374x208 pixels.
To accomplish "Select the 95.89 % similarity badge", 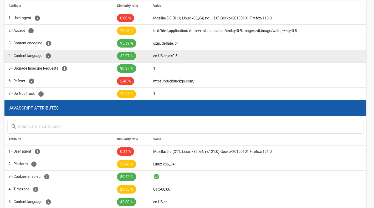I will pyautogui.click(x=126, y=43).
